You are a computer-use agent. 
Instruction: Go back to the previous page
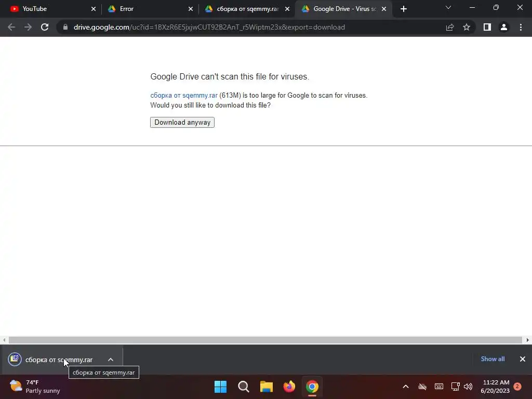[11, 27]
